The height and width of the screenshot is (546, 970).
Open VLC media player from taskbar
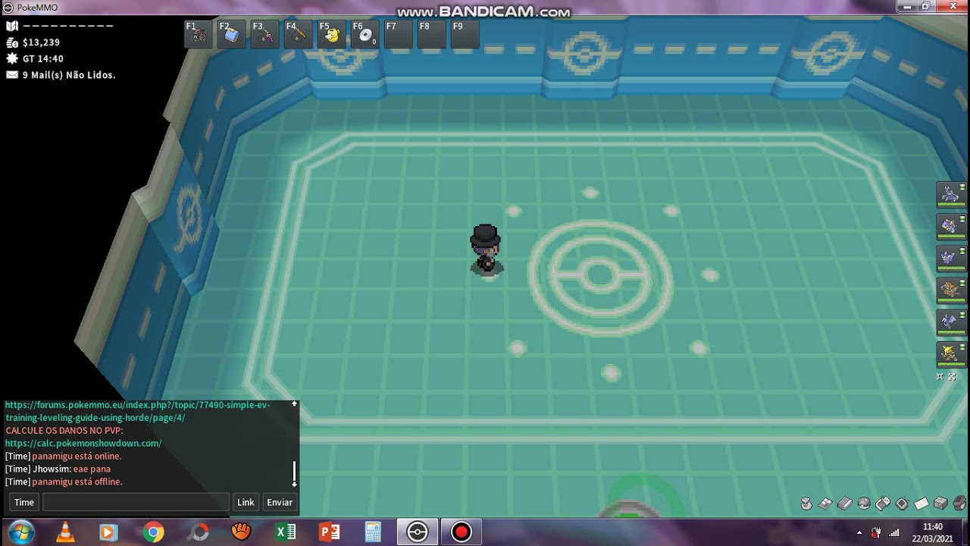tap(66, 532)
